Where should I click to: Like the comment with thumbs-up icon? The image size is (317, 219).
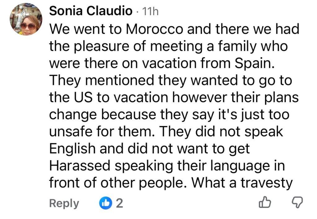click(265, 204)
